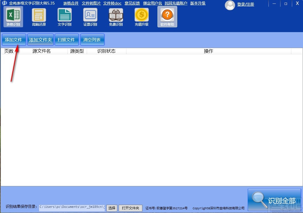Viewport: 303px width, 213px height.
Task: Check for updates via 版本升级
Action: tap(198, 3)
